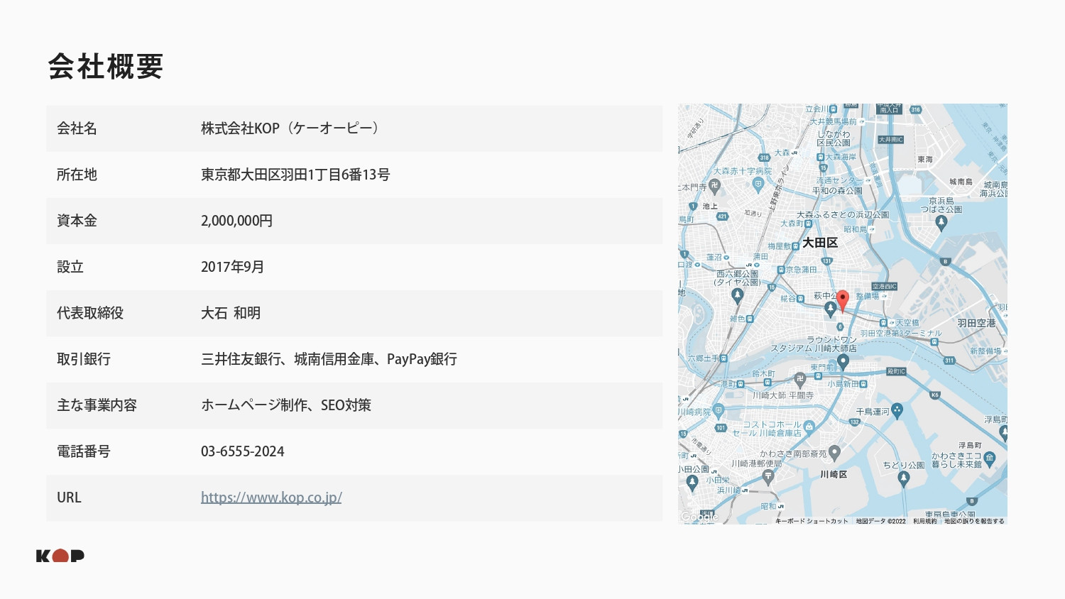1065x599 pixels.
Task: Open the https://www.kop.co.jp/ link
Action: point(271,497)
